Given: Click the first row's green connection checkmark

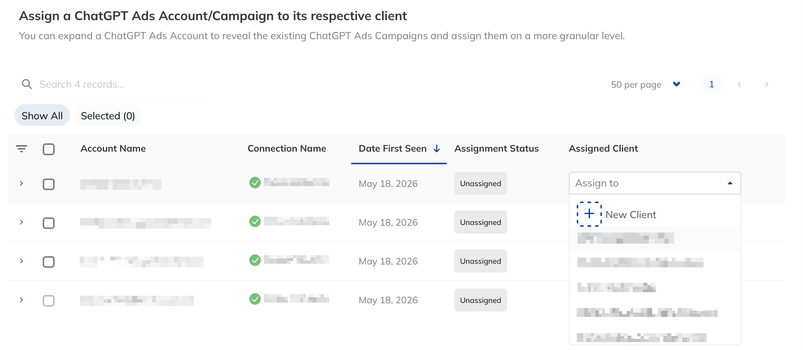Looking at the screenshot, I should 255,183.
